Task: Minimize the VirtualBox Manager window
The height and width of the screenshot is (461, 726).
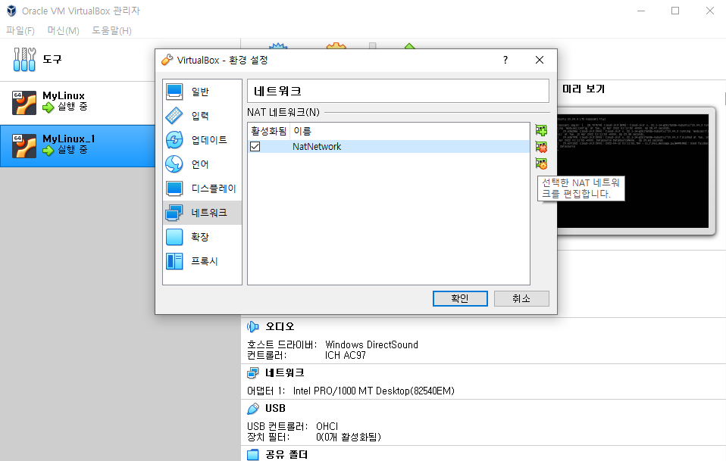Action: [641, 11]
